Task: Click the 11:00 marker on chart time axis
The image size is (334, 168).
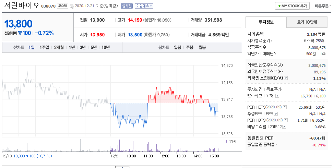Action: pyautogui.click(x=148, y=156)
